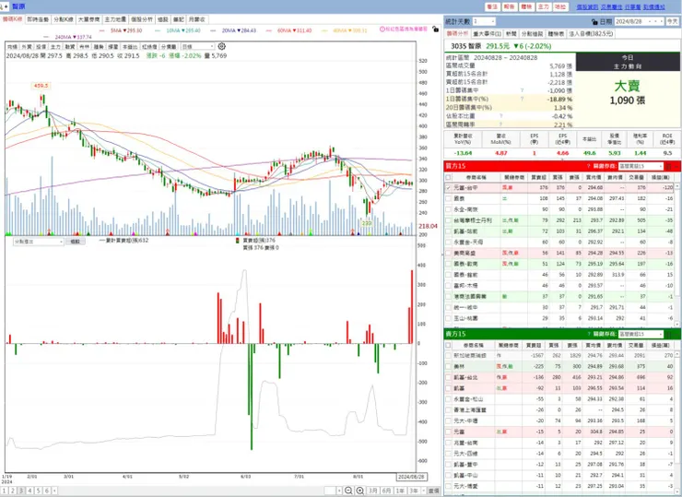
Task: Click the search plus icon at top-left
Action: (x=4, y=6)
